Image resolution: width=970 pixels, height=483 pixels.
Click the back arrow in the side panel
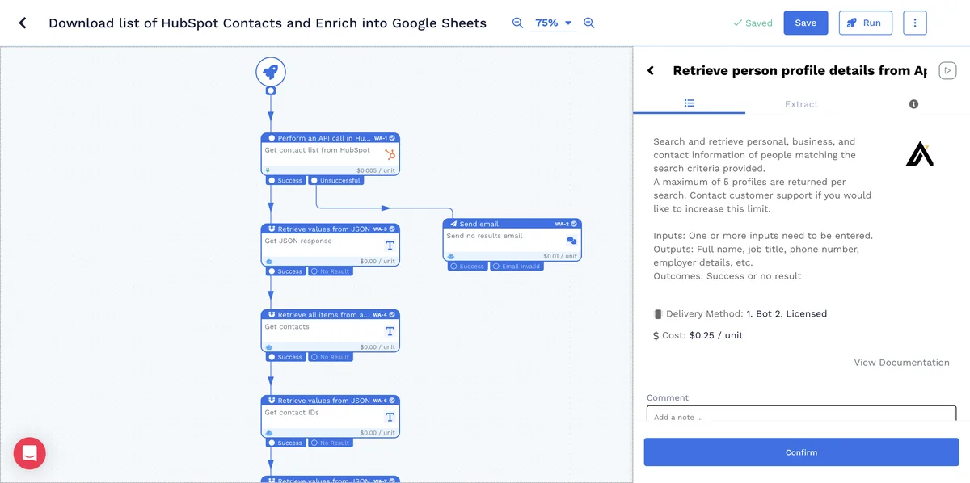click(x=651, y=71)
